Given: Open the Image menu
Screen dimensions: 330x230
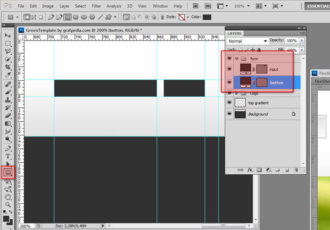Looking at the screenshot, I should 48,6.
